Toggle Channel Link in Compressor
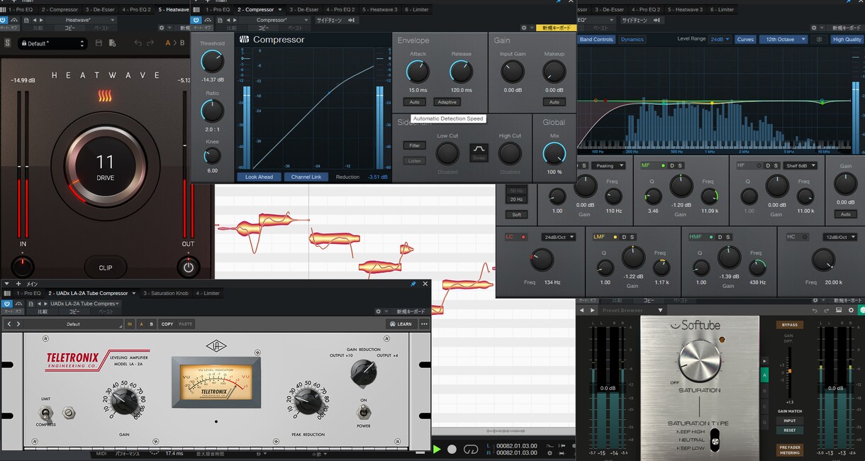Screen dimensions: 865x461 pyautogui.click(x=306, y=177)
